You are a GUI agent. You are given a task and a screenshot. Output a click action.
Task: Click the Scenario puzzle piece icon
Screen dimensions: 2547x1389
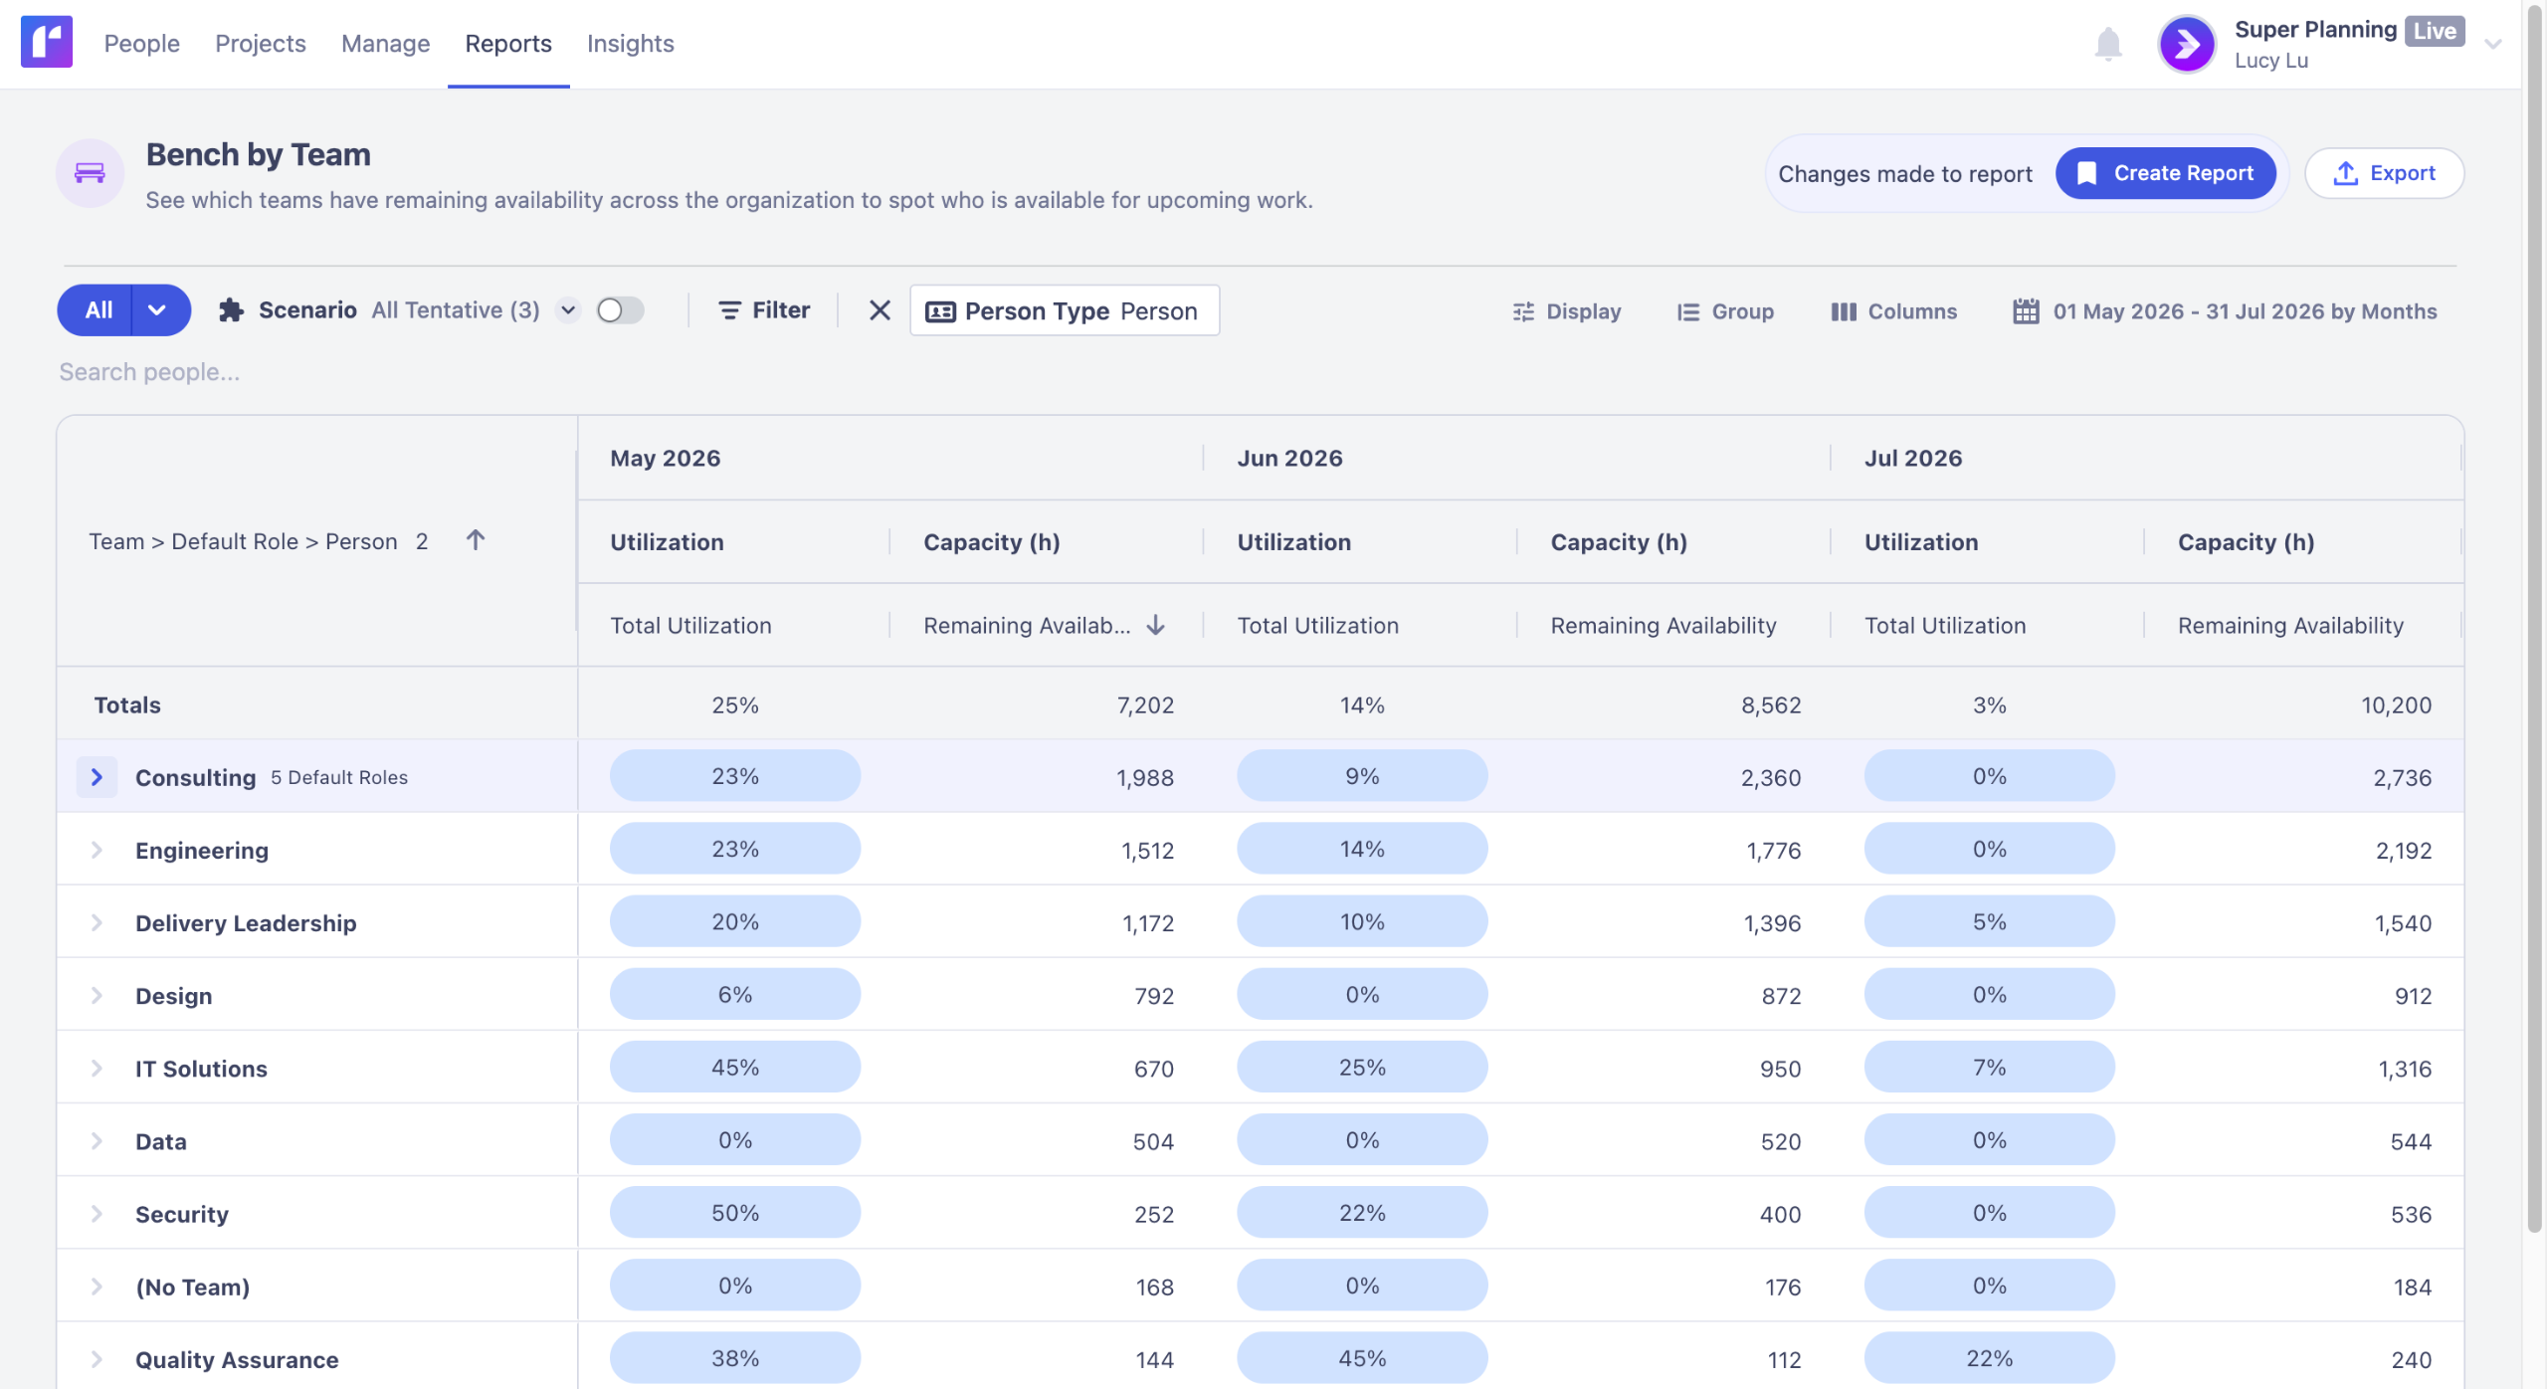pos(231,310)
